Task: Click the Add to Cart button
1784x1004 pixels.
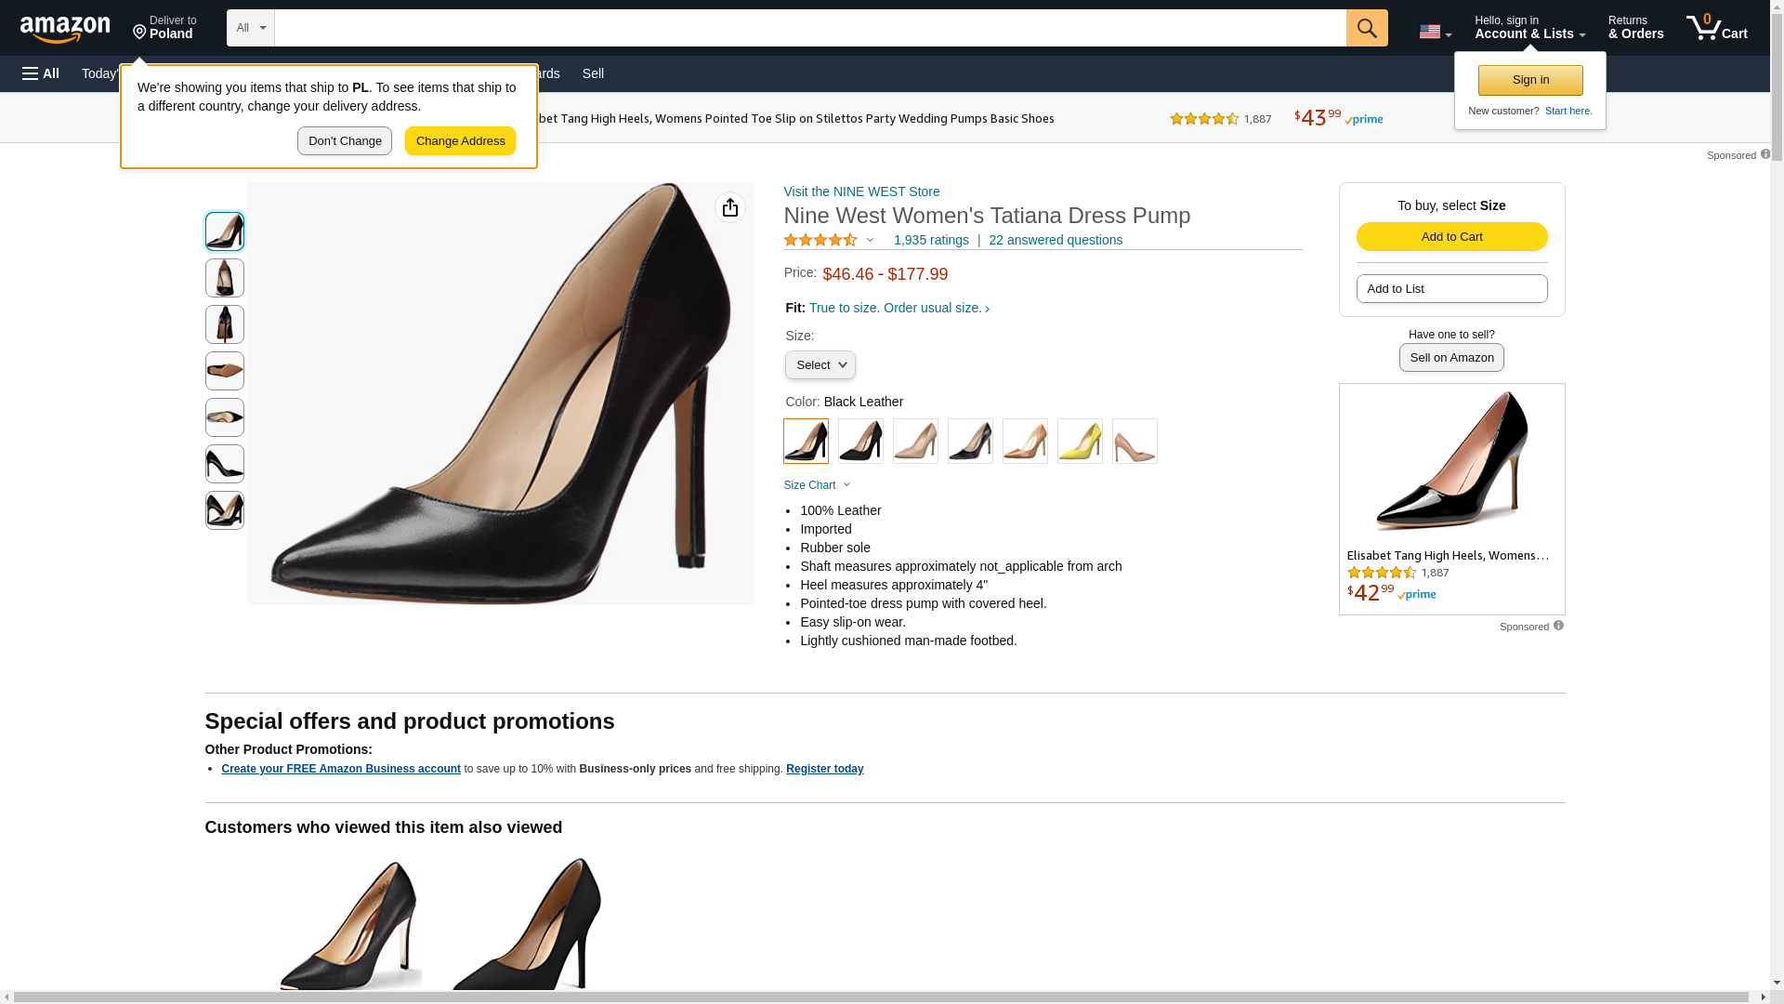Action: pos(1451,237)
